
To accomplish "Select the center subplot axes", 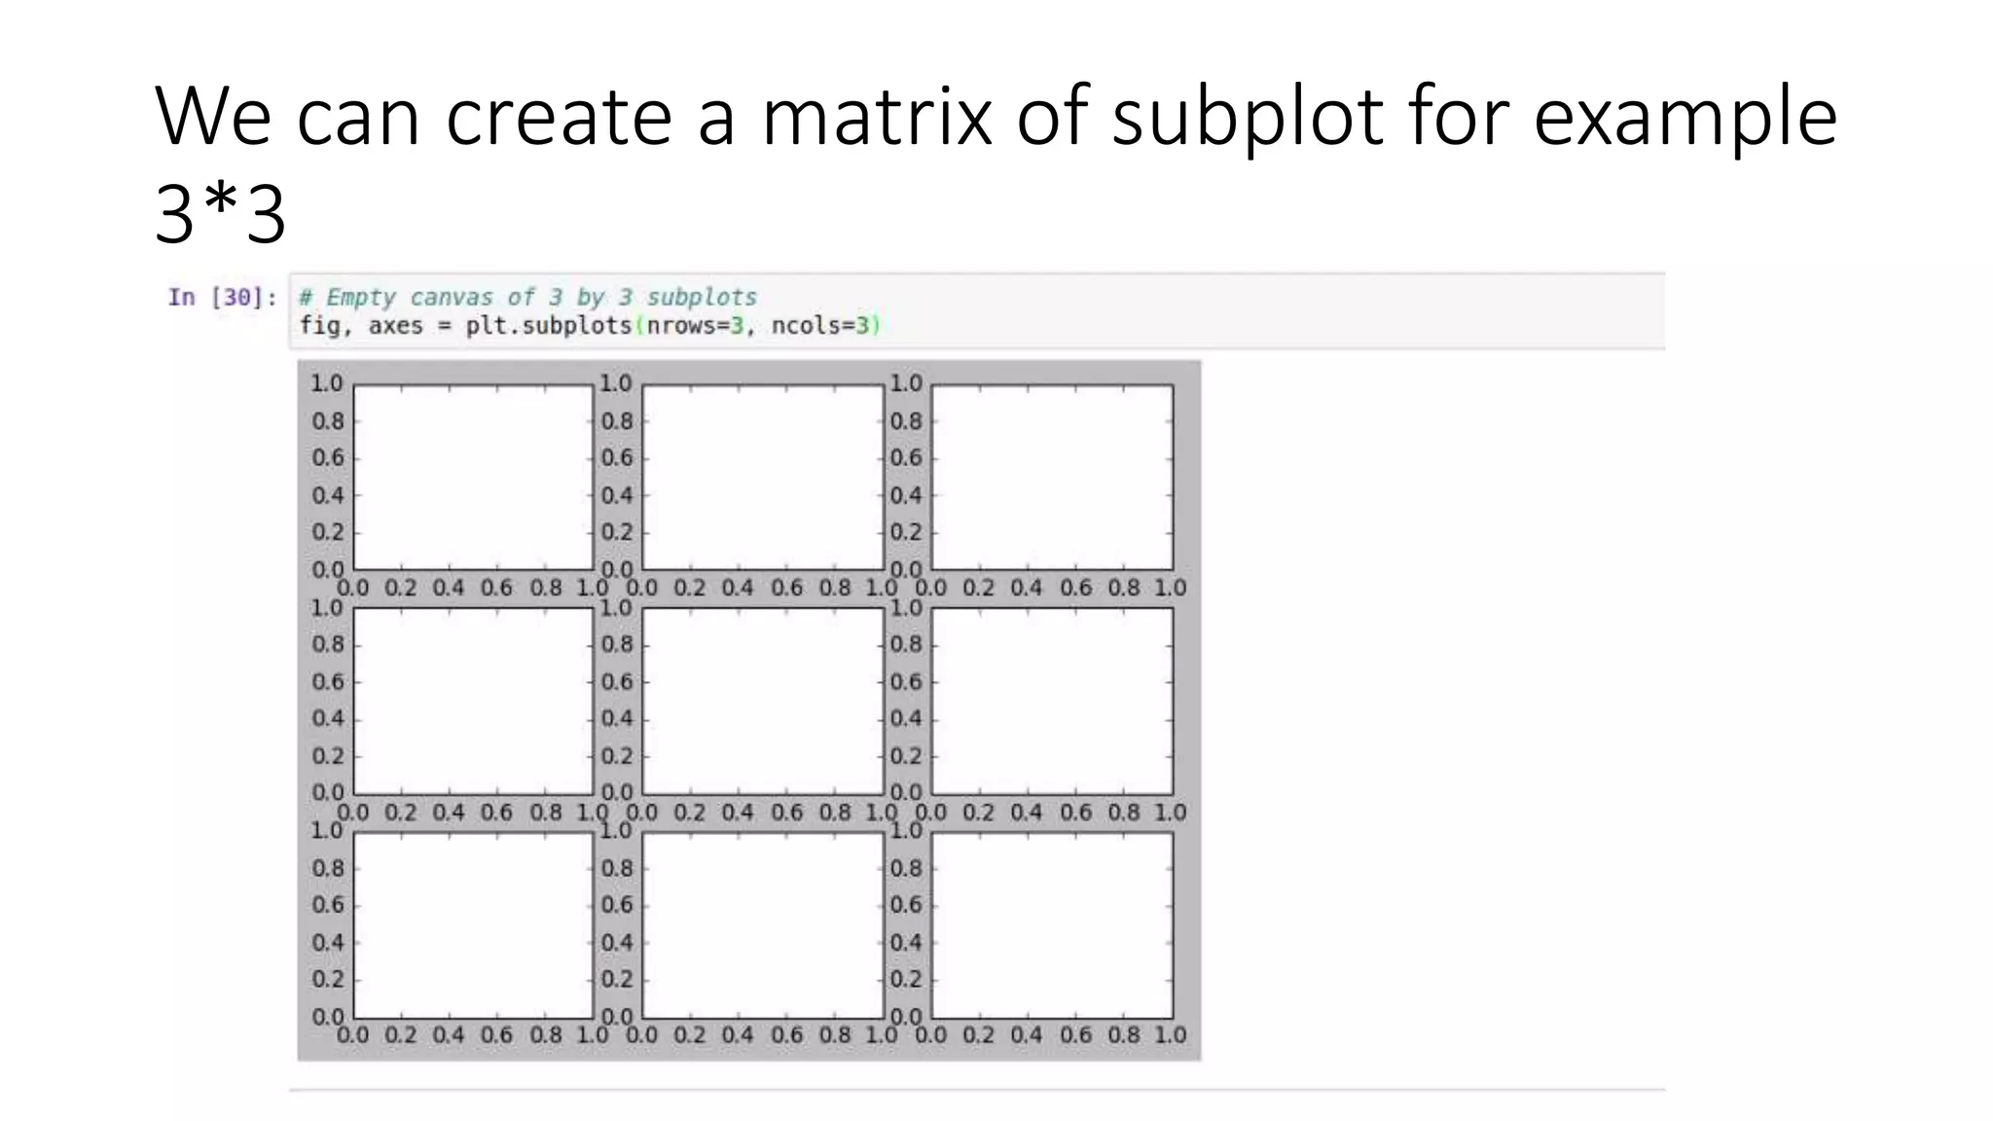I will click(762, 701).
